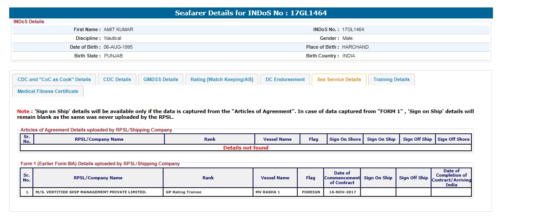Click the 16-NOV-2017 contract date cell
546x217 pixels.
tap(342, 192)
